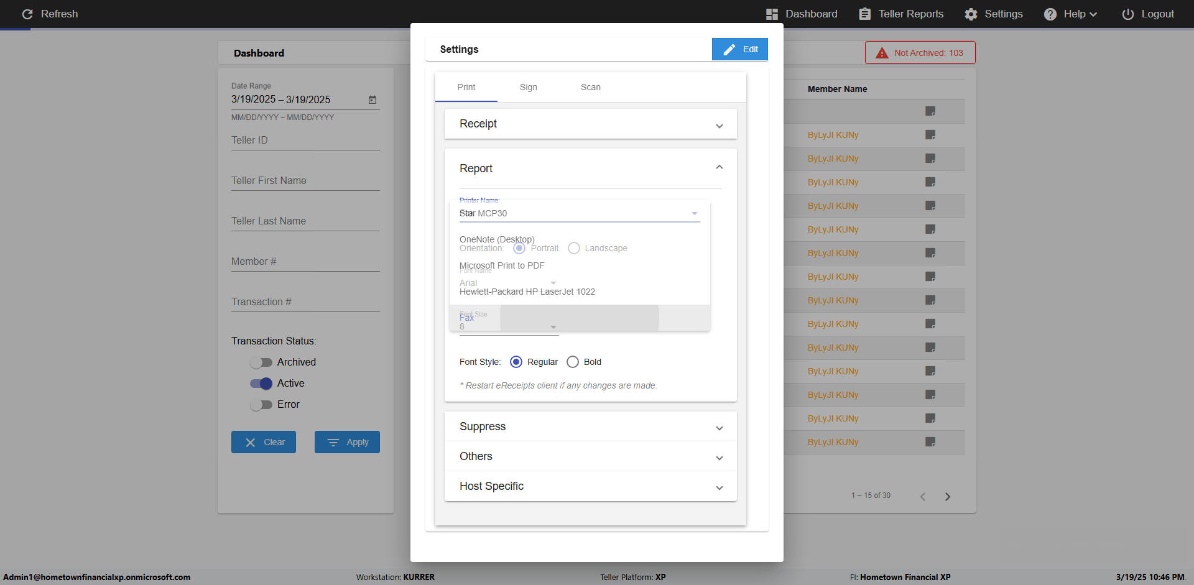Turn off the Active status toggle
1194x585 pixels.
click(x=261, y=384)
